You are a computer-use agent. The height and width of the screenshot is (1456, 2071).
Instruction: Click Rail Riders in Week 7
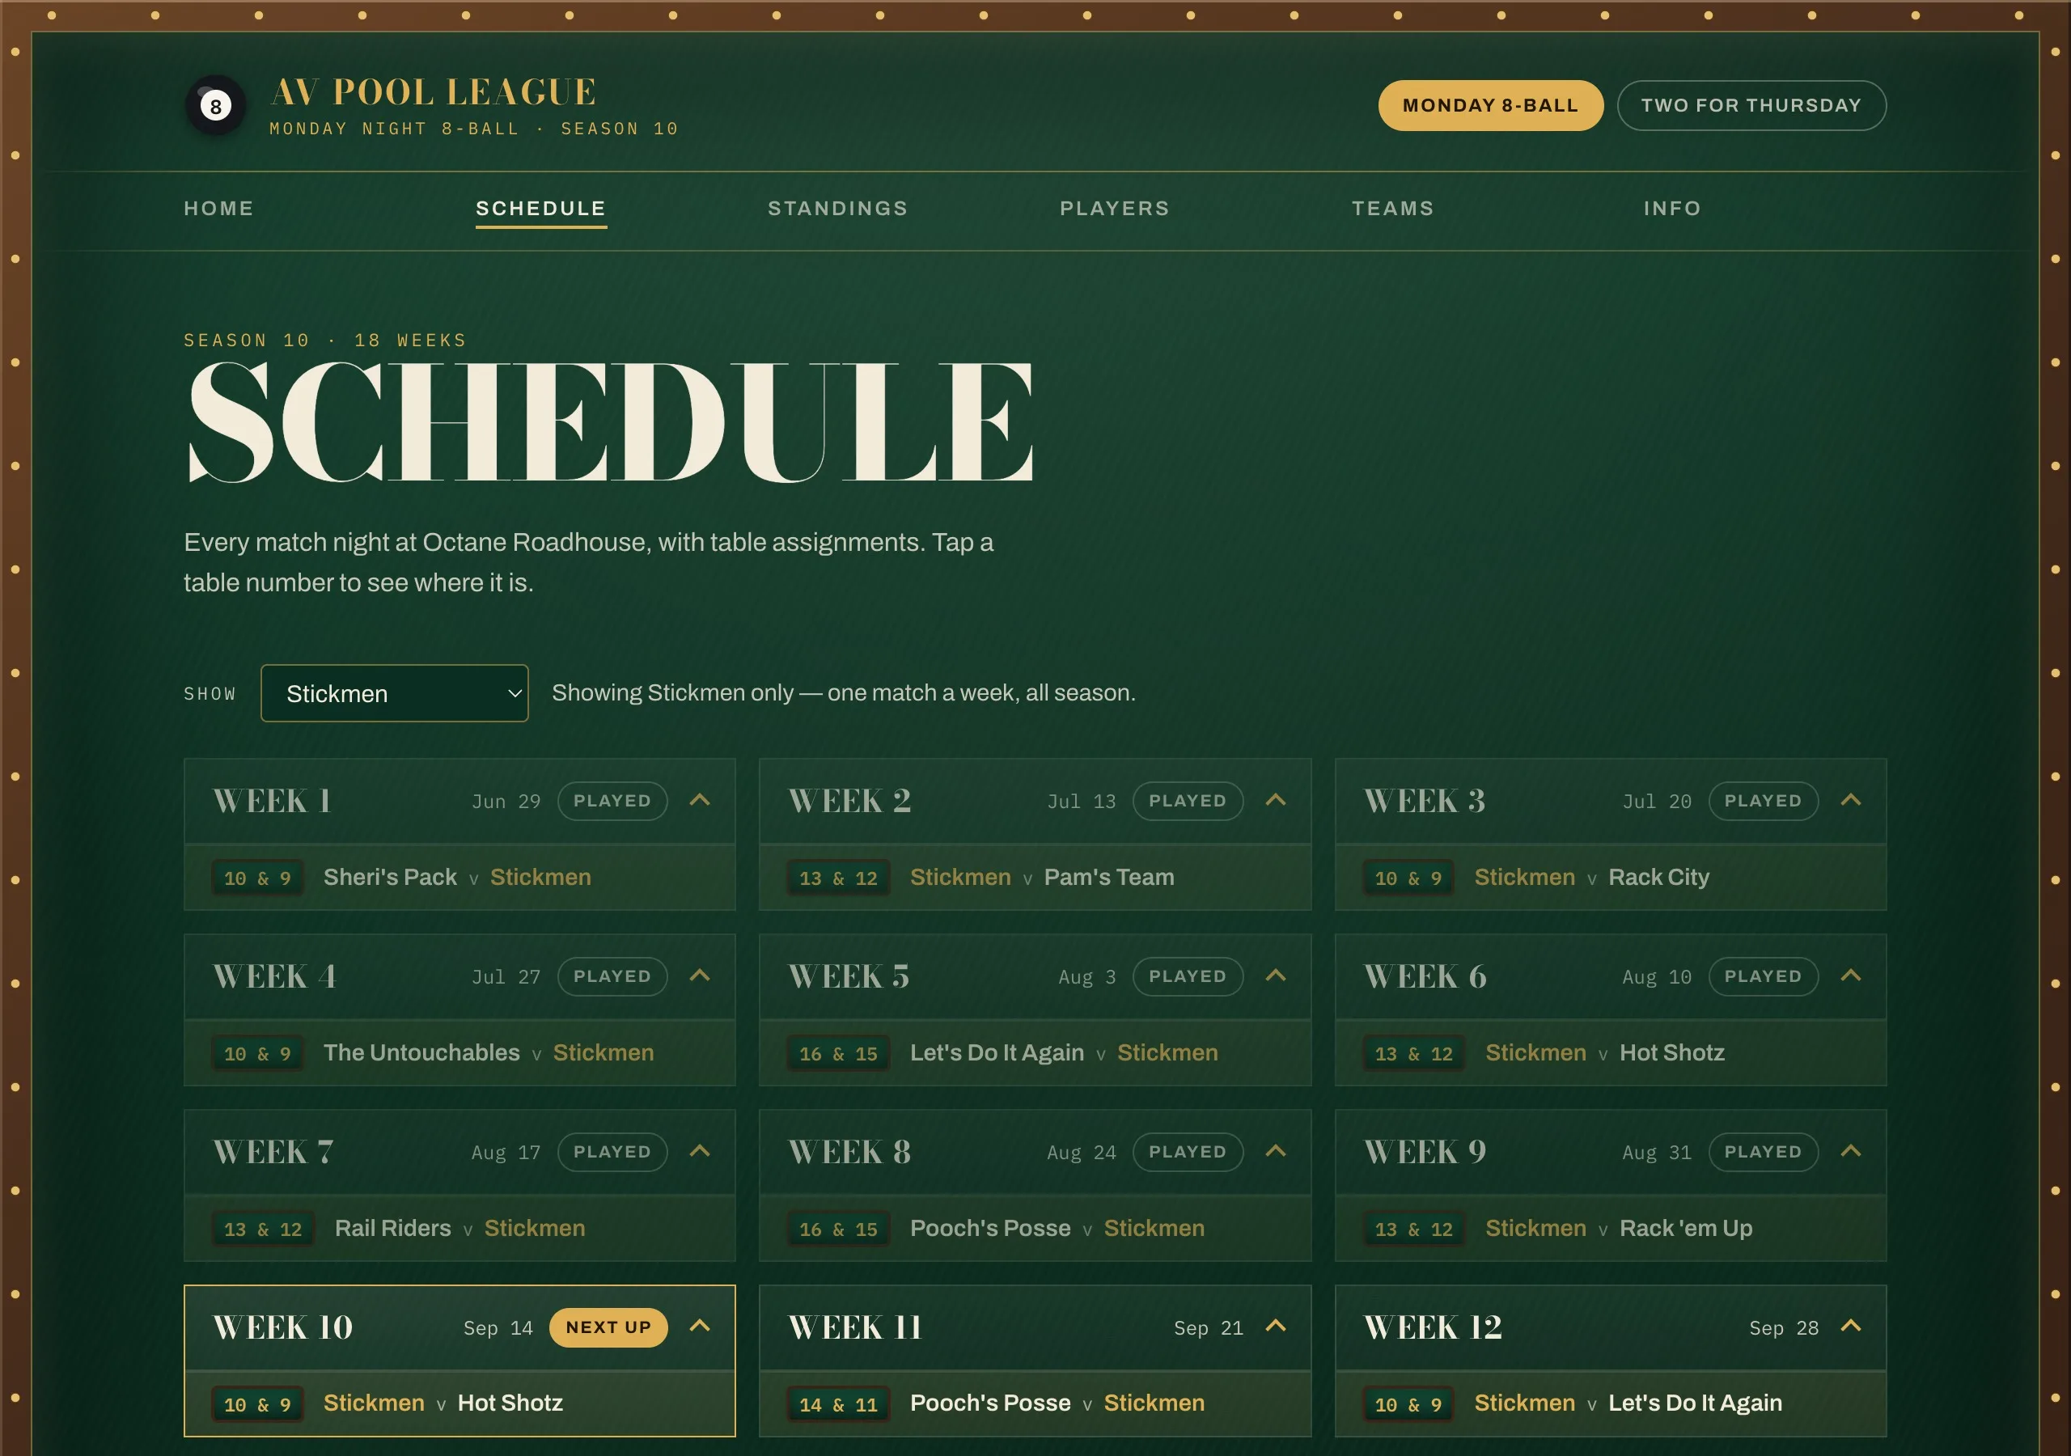click(392, 1228)
